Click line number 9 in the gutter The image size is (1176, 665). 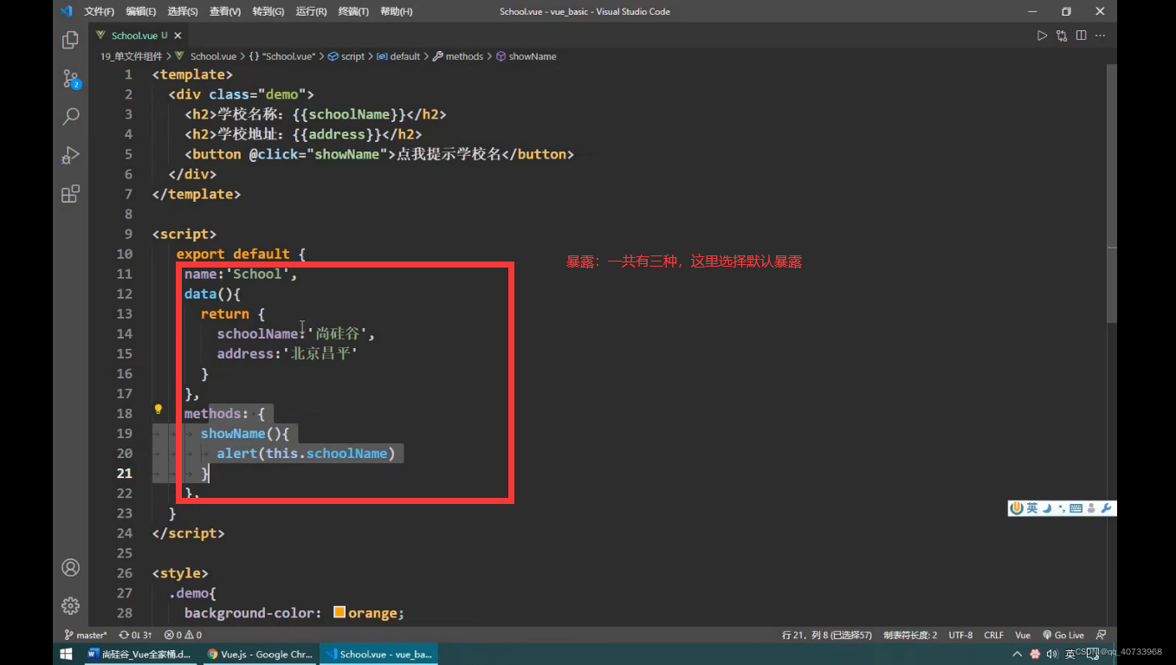[128, 234]
